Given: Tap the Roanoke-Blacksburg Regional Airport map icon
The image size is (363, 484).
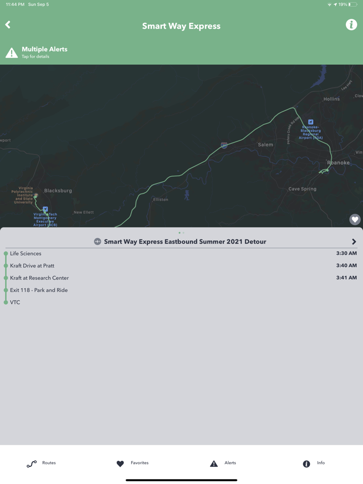Looking at the screenshot, I should [x=311, y=122].
